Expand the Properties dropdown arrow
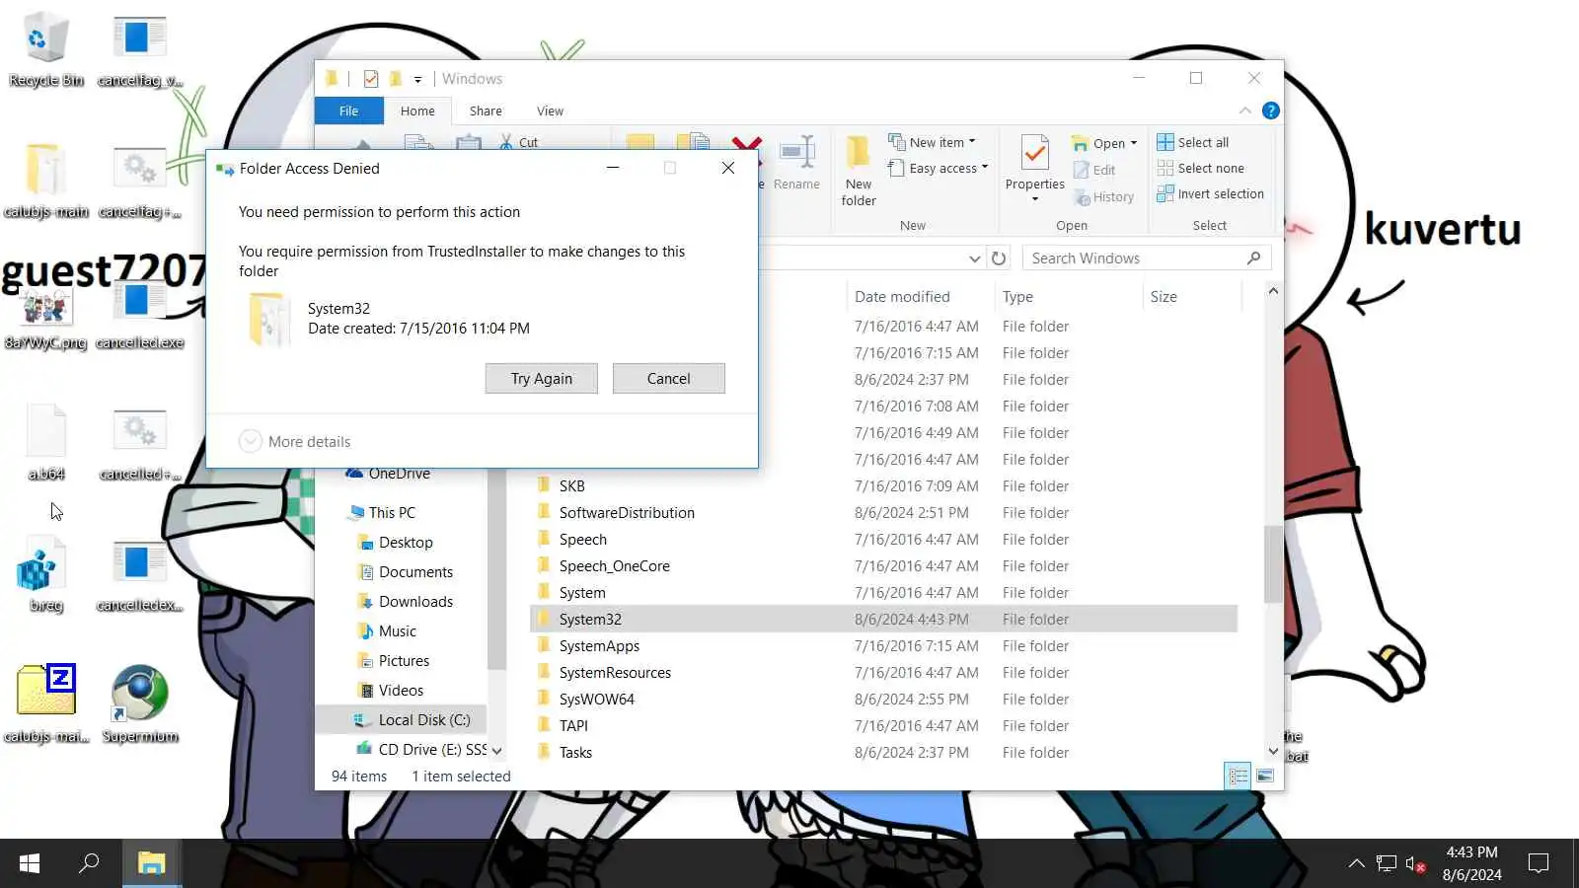 pyautogui.click(x=1035, y=199)
